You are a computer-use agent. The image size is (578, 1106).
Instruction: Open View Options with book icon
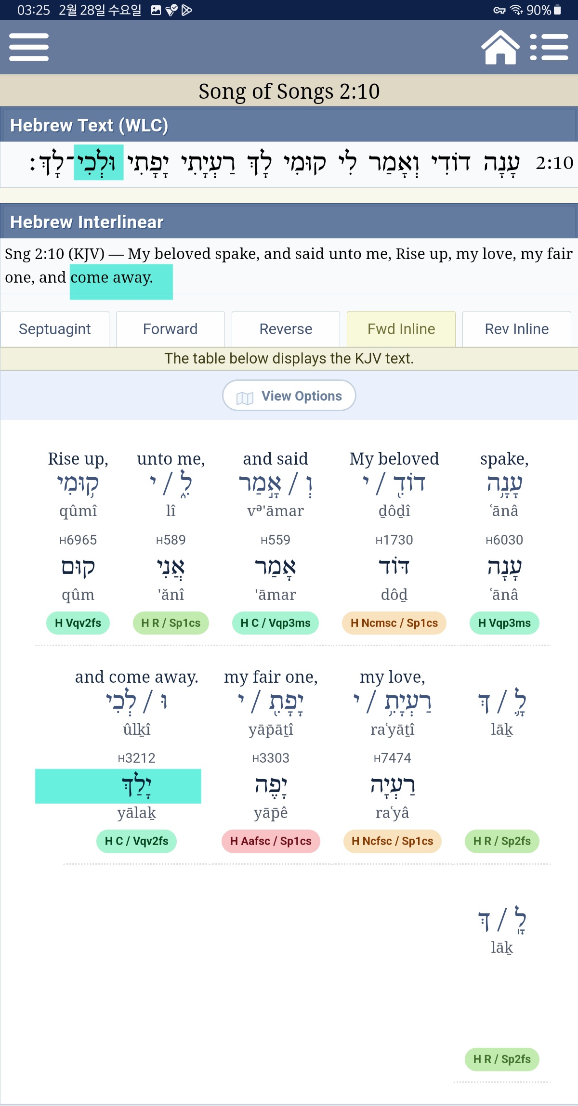pyautogui.click(x=289, y=396)
